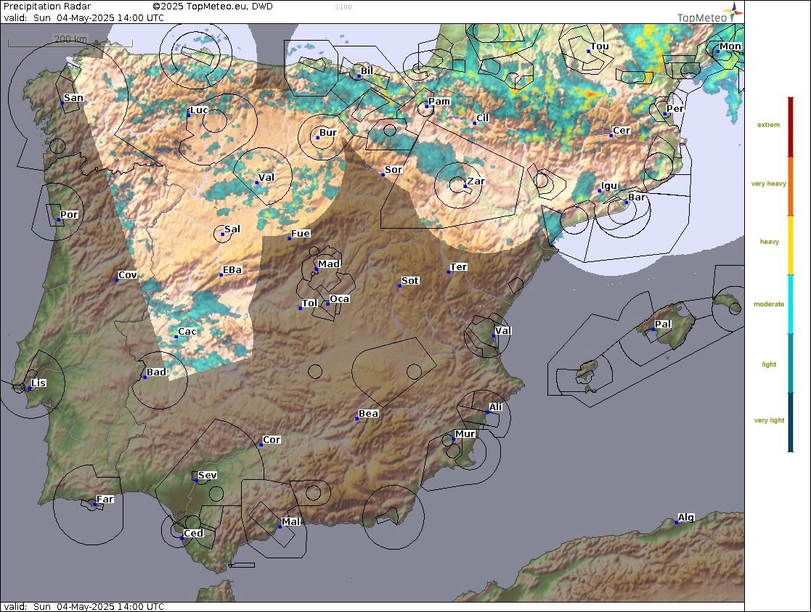Select the 'Sev' city label
This screenshot has width=811, height=612.
pyautogui.click(x=208, y=476)
